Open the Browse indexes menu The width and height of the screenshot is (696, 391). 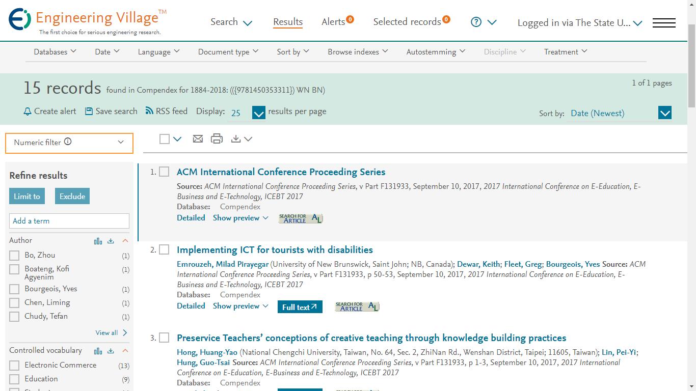pos(358,51)
